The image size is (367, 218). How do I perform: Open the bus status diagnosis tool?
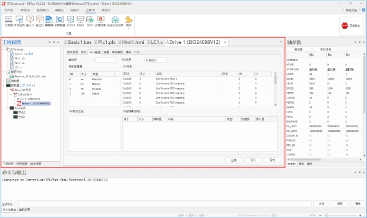pos(115,21)
